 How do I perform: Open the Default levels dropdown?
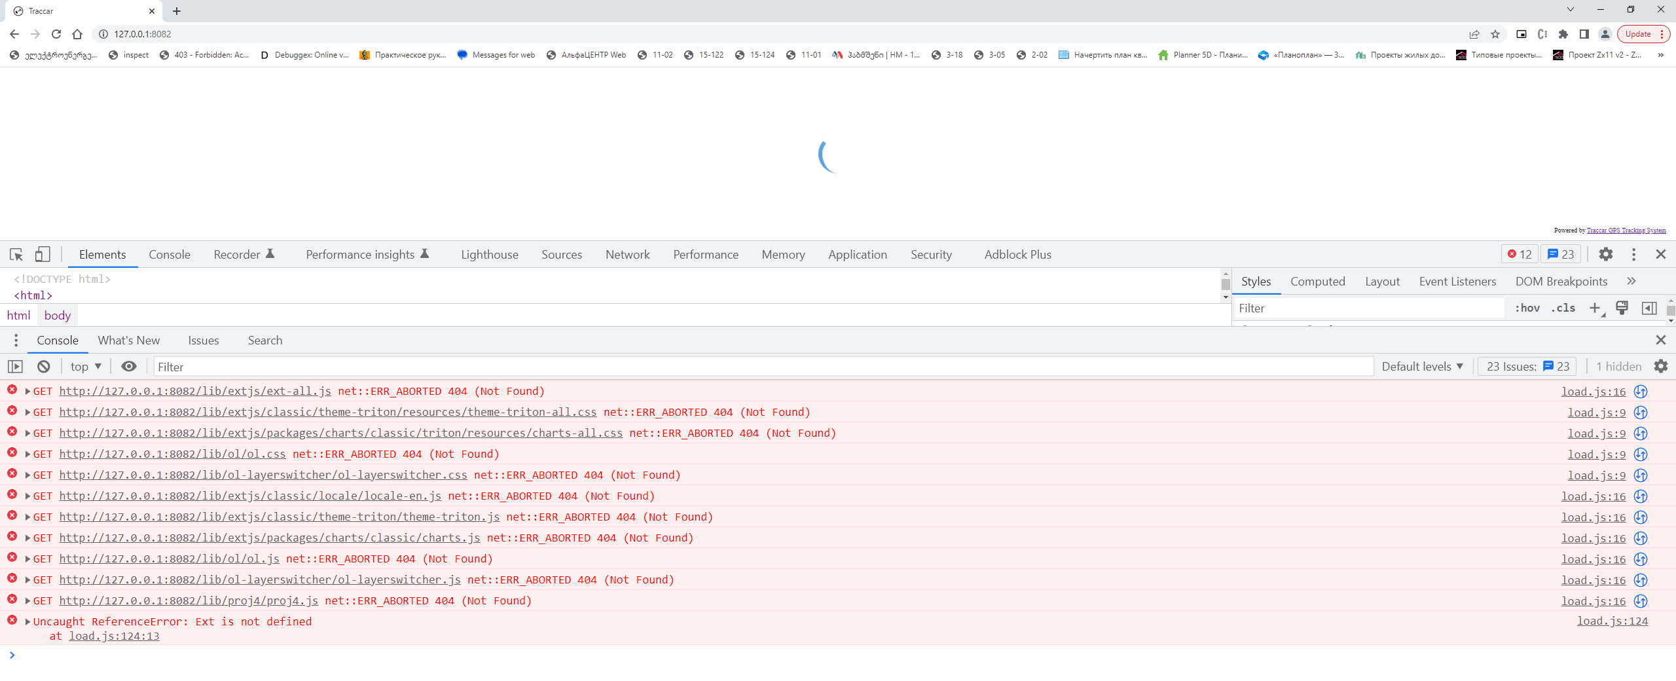(1421, 366)
